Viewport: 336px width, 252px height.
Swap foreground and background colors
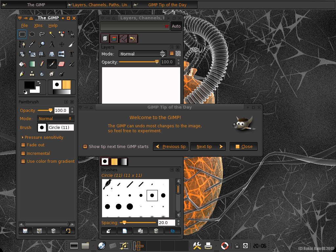pos(39,82)
